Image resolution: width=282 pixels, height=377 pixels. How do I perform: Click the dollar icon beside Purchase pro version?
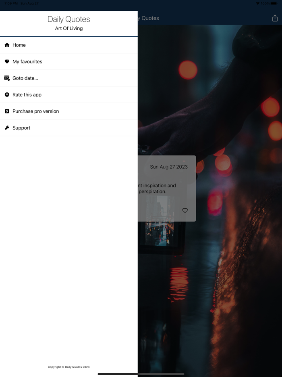(x=7, y=111)
